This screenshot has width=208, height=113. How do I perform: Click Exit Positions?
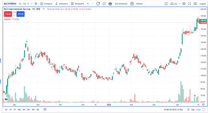[x=121, y=4]
